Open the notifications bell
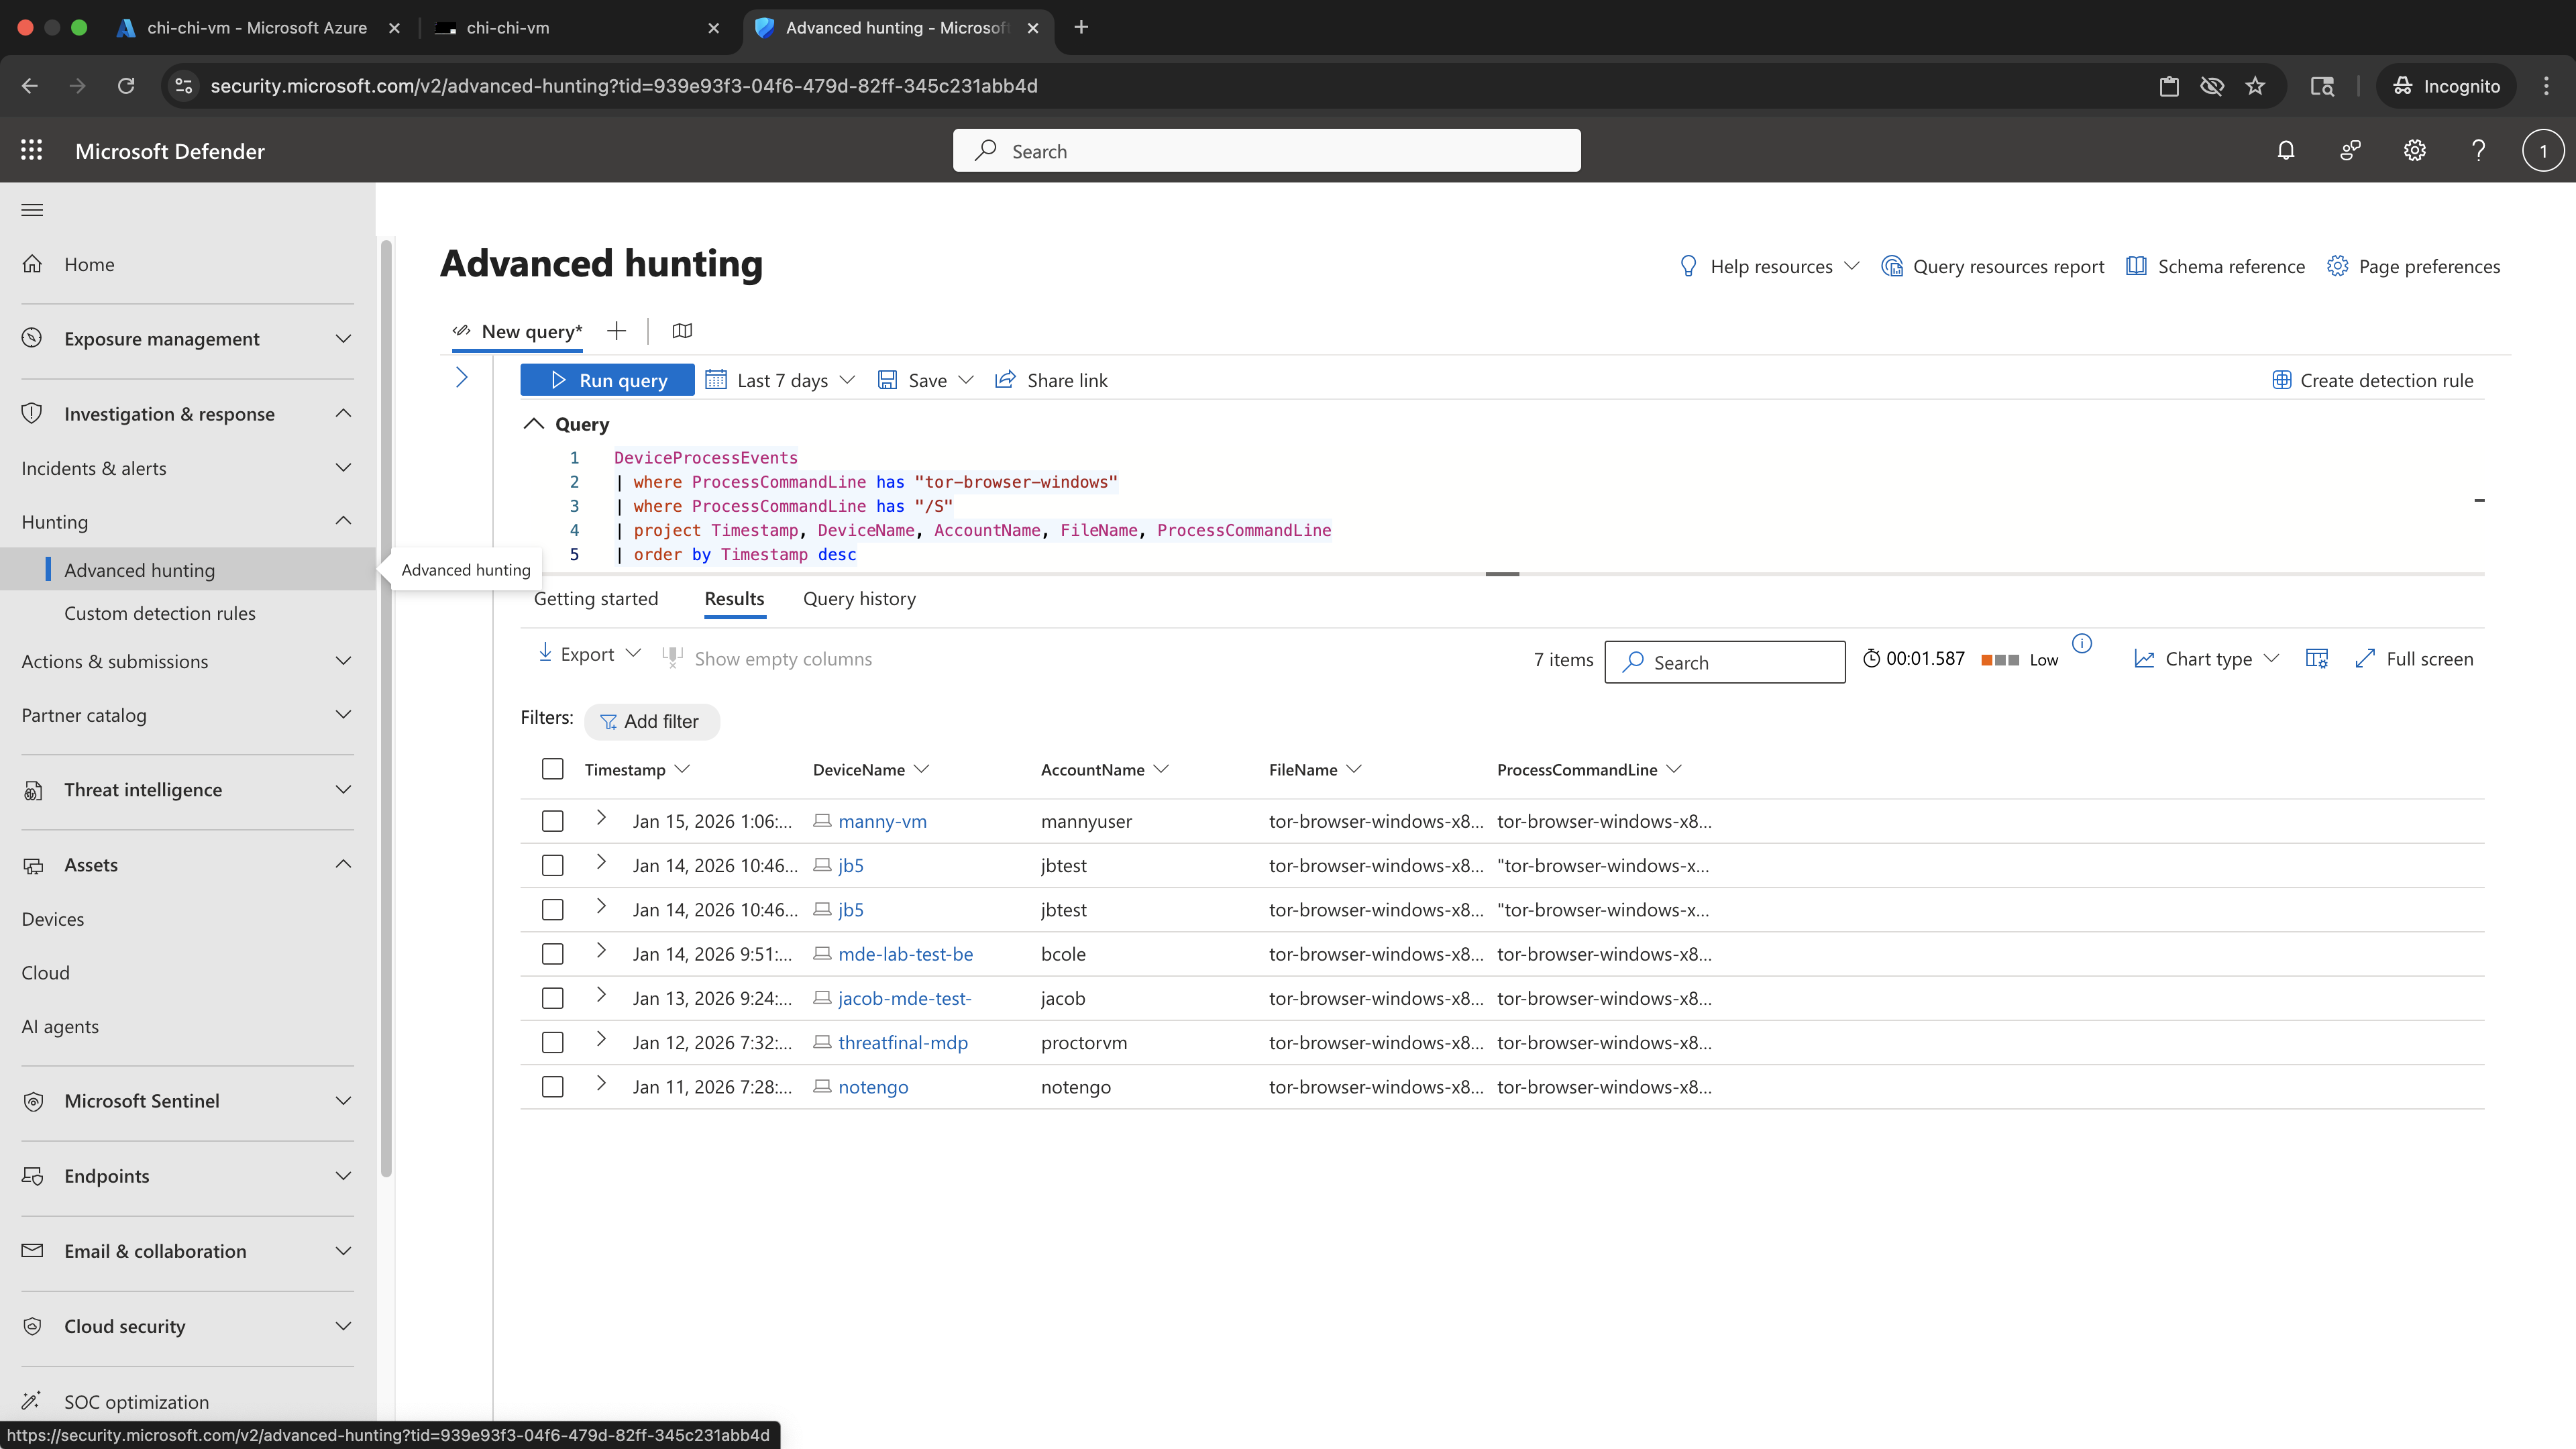 pos(2285,150)
